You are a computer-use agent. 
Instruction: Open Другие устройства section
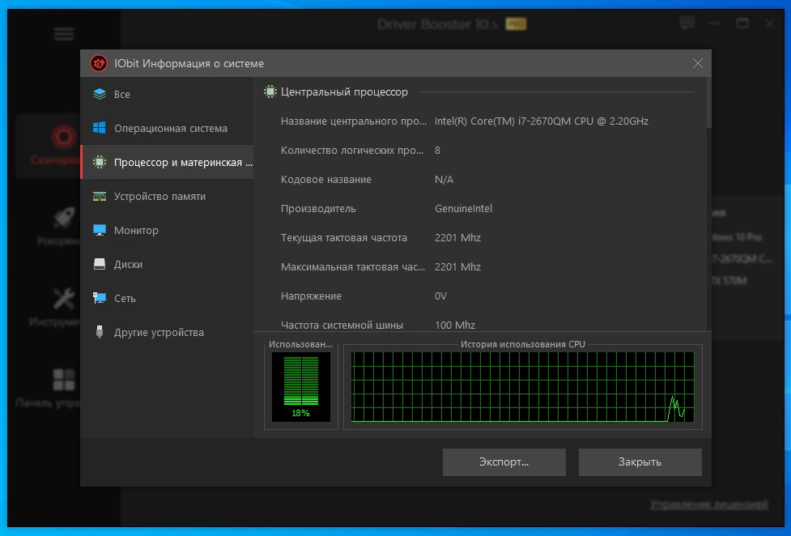[x=167, y=332]
